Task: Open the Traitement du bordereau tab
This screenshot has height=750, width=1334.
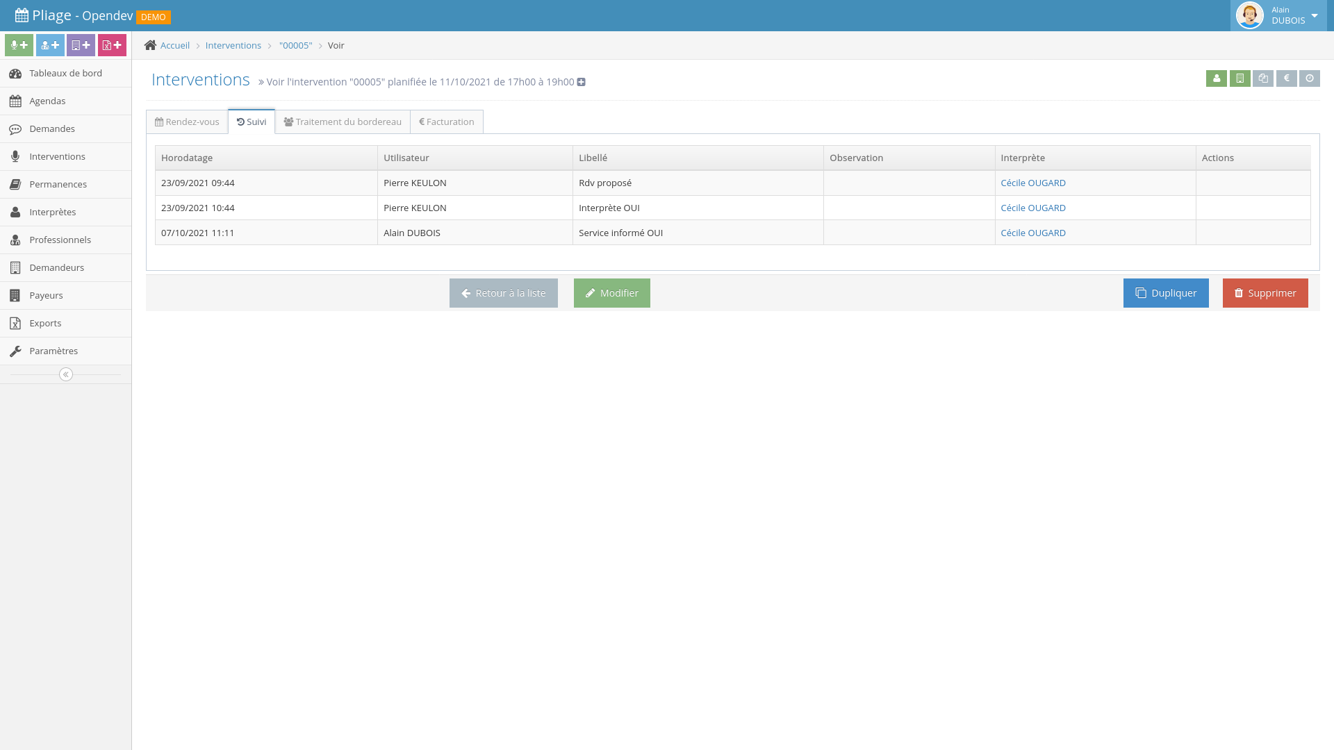Action: (343, 122)
